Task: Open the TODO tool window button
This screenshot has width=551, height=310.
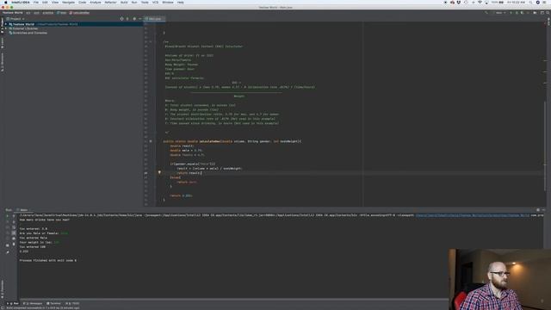Action: pyautogui.click(x=72, y=303)
